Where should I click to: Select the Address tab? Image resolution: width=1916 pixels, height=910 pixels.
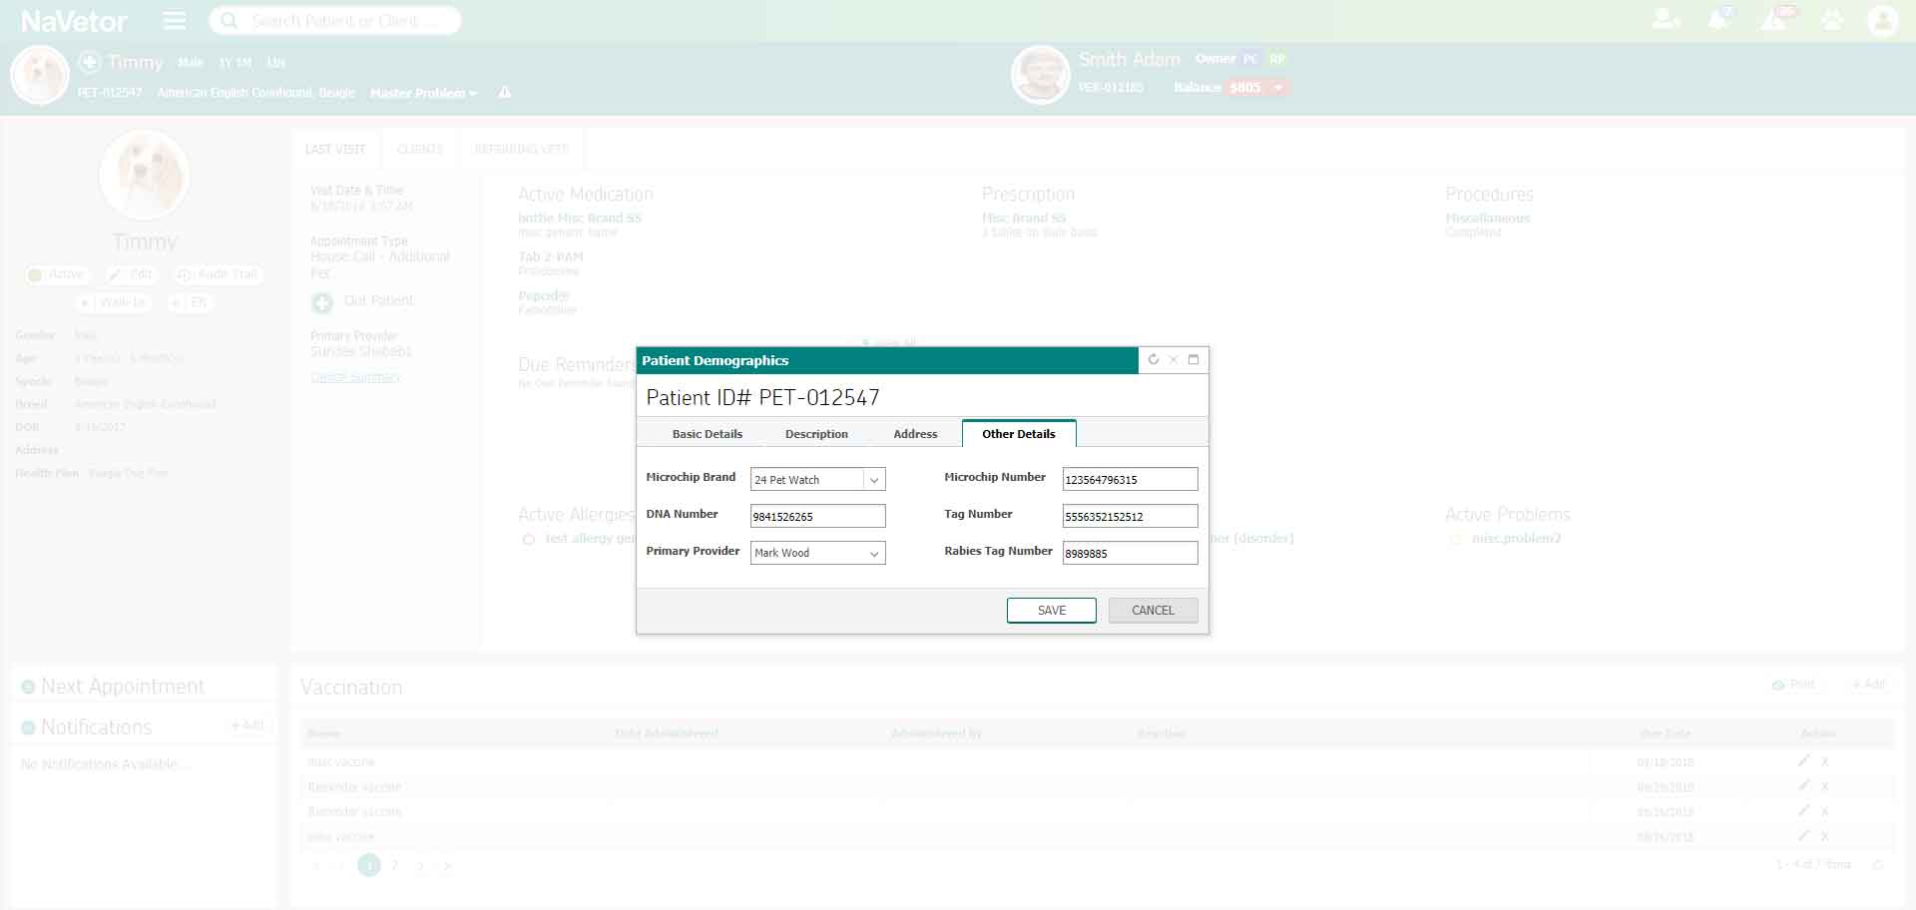click(915, 434)
